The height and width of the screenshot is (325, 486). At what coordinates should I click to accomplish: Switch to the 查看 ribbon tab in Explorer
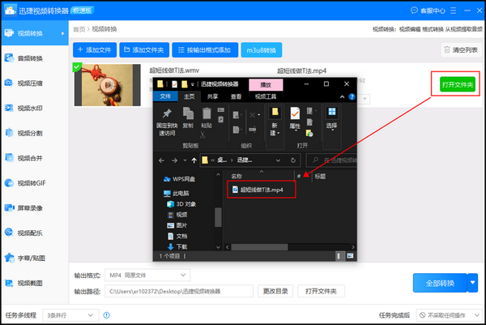coord(236,96)
